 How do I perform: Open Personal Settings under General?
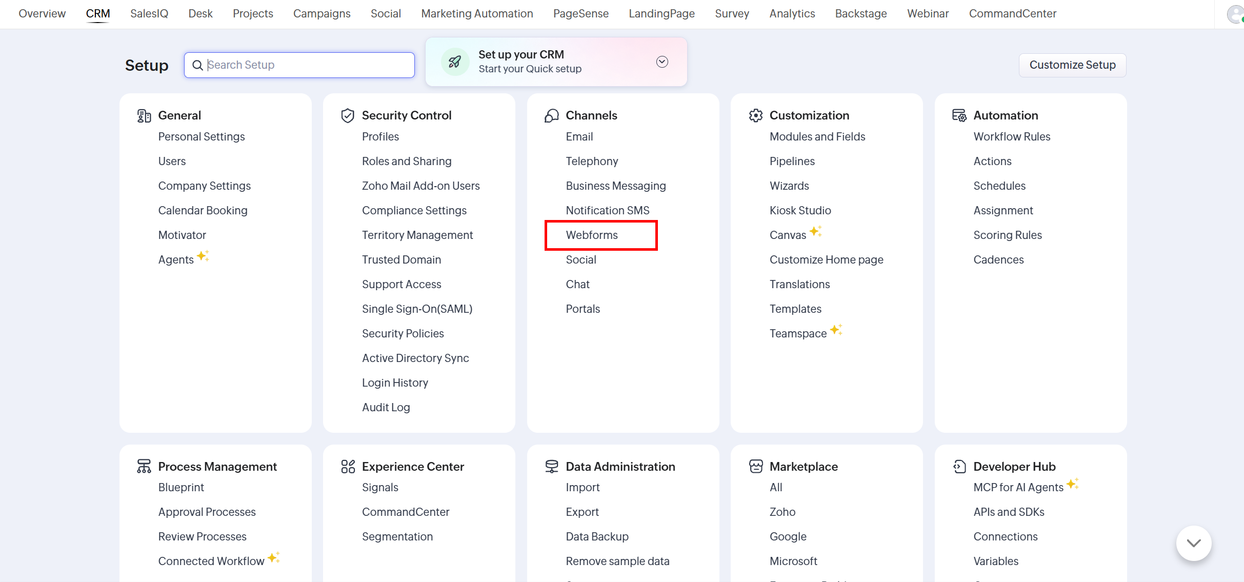[202, 136]
